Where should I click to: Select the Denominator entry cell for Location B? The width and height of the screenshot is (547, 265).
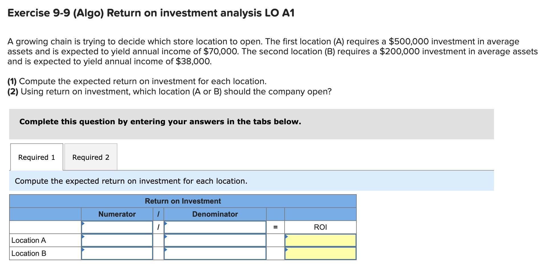pyautogui.click(x=215, y=253)
